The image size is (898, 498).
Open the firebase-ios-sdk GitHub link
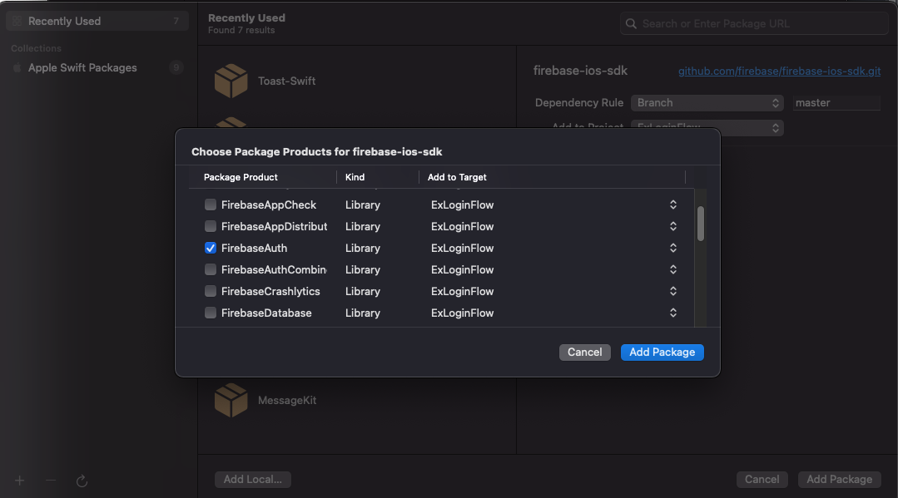pos(780,71)
